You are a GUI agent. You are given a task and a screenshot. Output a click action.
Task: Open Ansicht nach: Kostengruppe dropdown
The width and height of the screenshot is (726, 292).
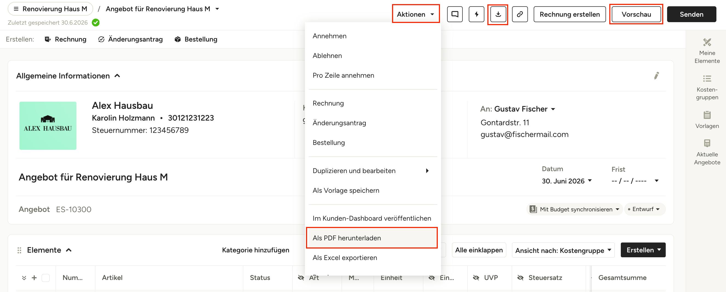click(563, 250)
